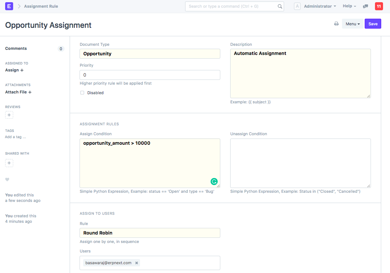Click the Unassign Condition text area
The height and width of the screenshot is (273, 390).
coord(300,163)
